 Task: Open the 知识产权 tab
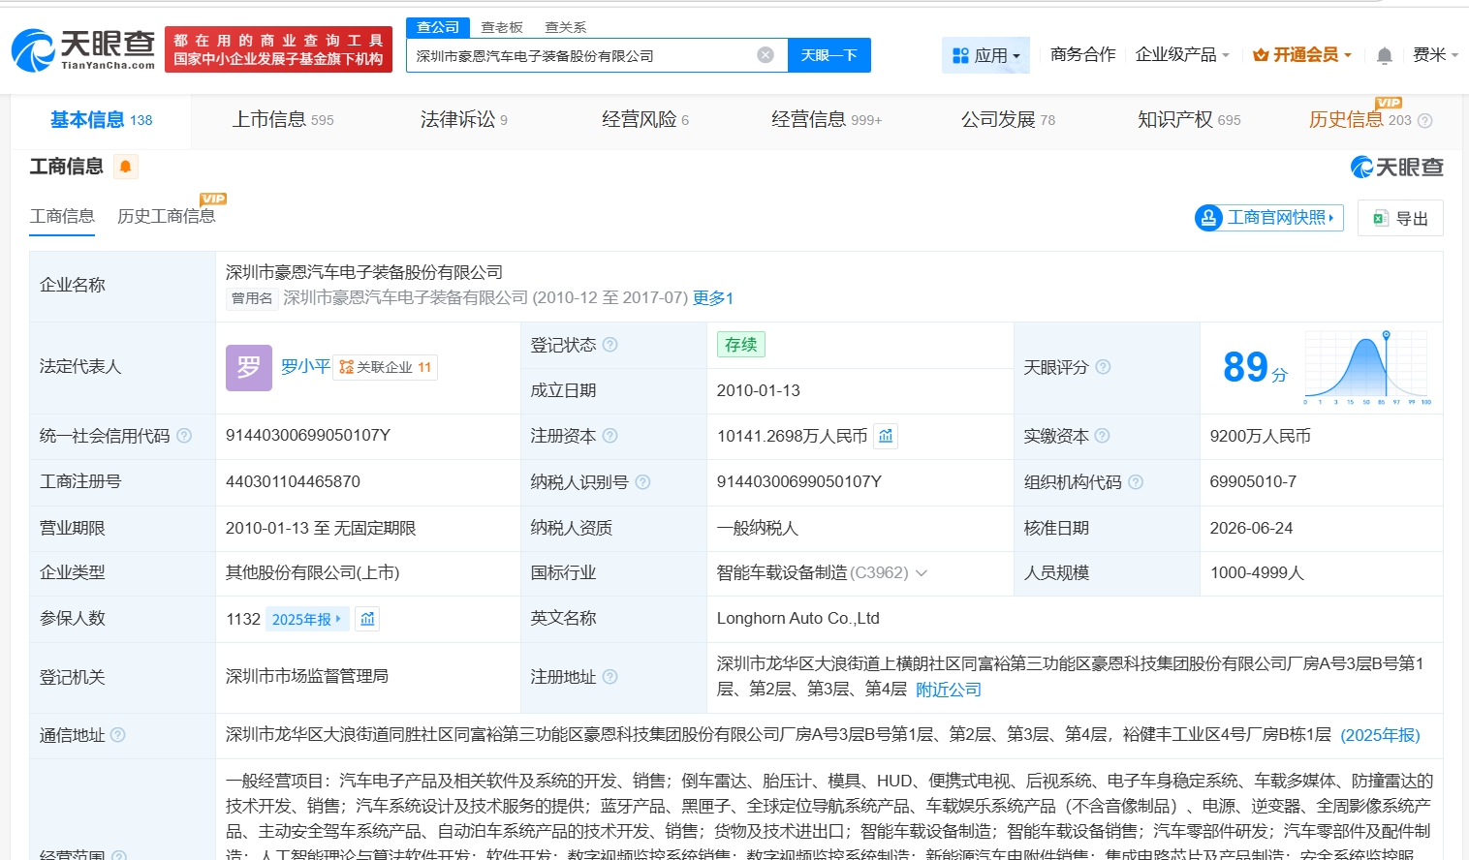tap(1189, 120)
